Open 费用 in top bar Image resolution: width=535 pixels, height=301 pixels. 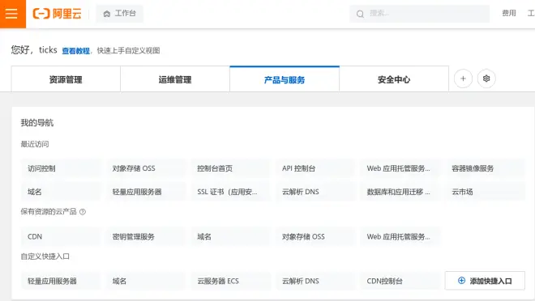pos(509,13)
